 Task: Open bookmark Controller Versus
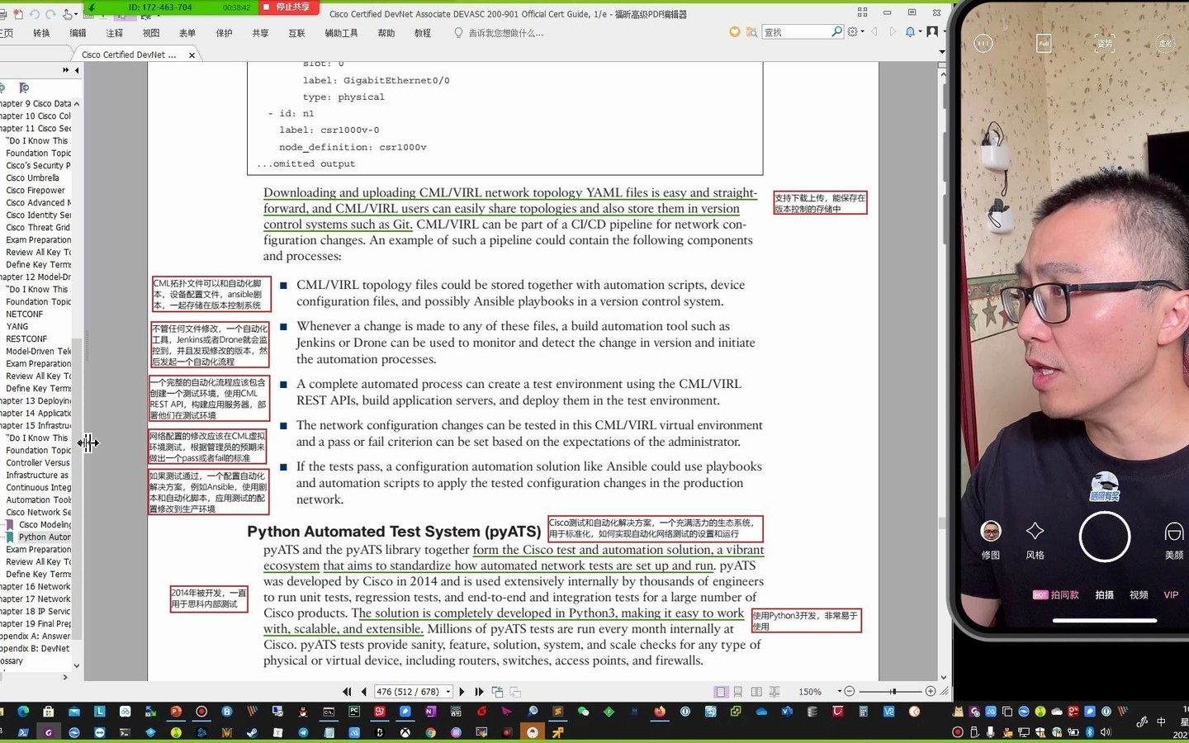point(38,463)
